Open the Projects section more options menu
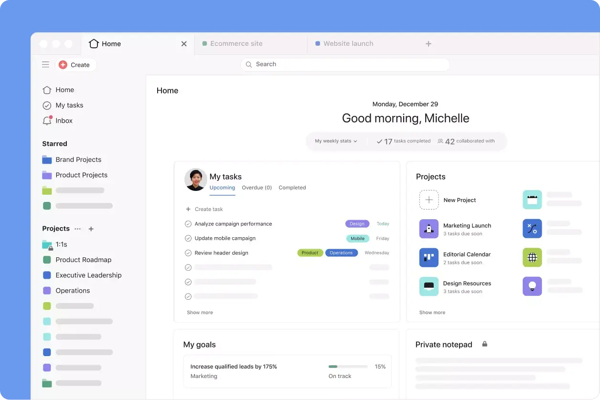Image resolution: width=600 pixels, height=400 pixels. [77, 229]
